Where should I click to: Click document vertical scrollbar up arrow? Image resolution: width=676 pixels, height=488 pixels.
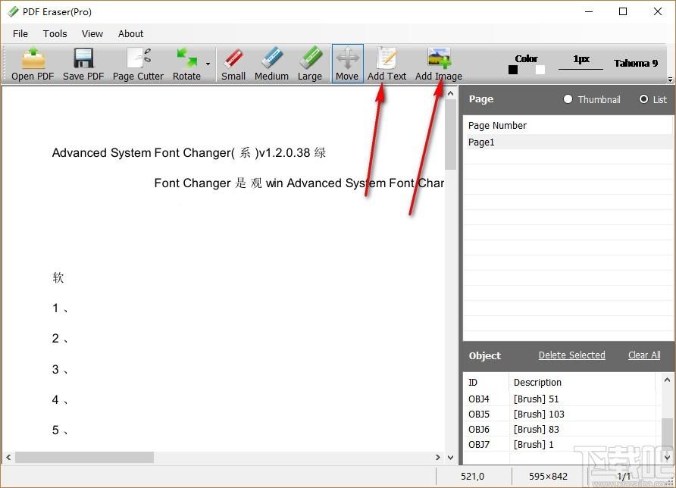[450, 93]
